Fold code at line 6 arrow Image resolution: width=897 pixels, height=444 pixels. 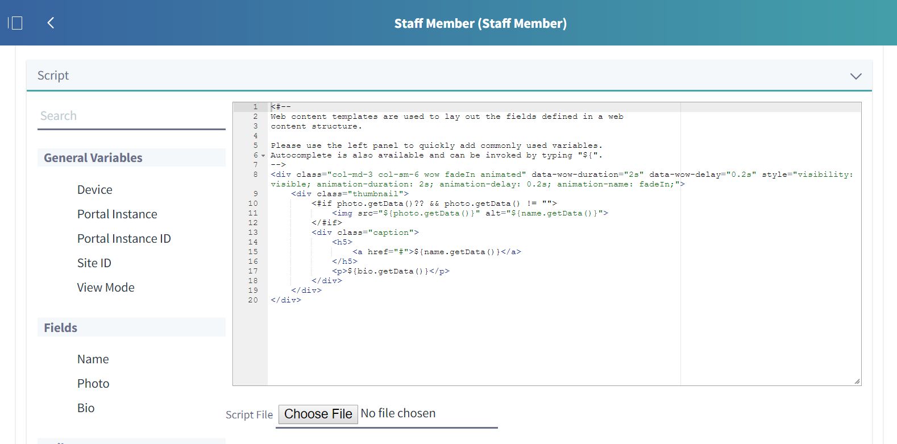click(x=263, y=156)
